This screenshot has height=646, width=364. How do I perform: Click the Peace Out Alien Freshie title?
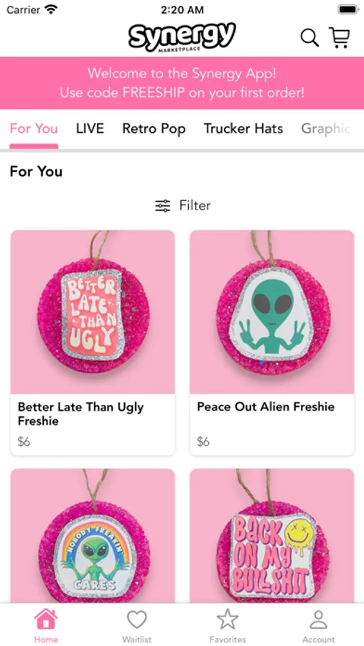(266, 407)
